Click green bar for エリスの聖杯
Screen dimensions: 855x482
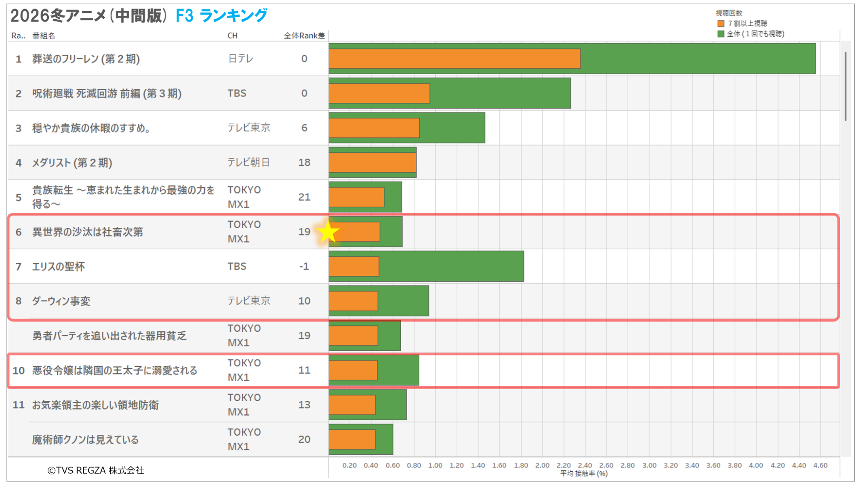[451, 266]
